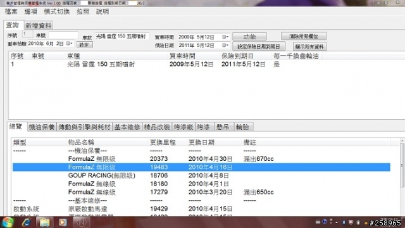
Task: Open the 選項 menu
Action: pyautogui.click(x=31, y=11)
